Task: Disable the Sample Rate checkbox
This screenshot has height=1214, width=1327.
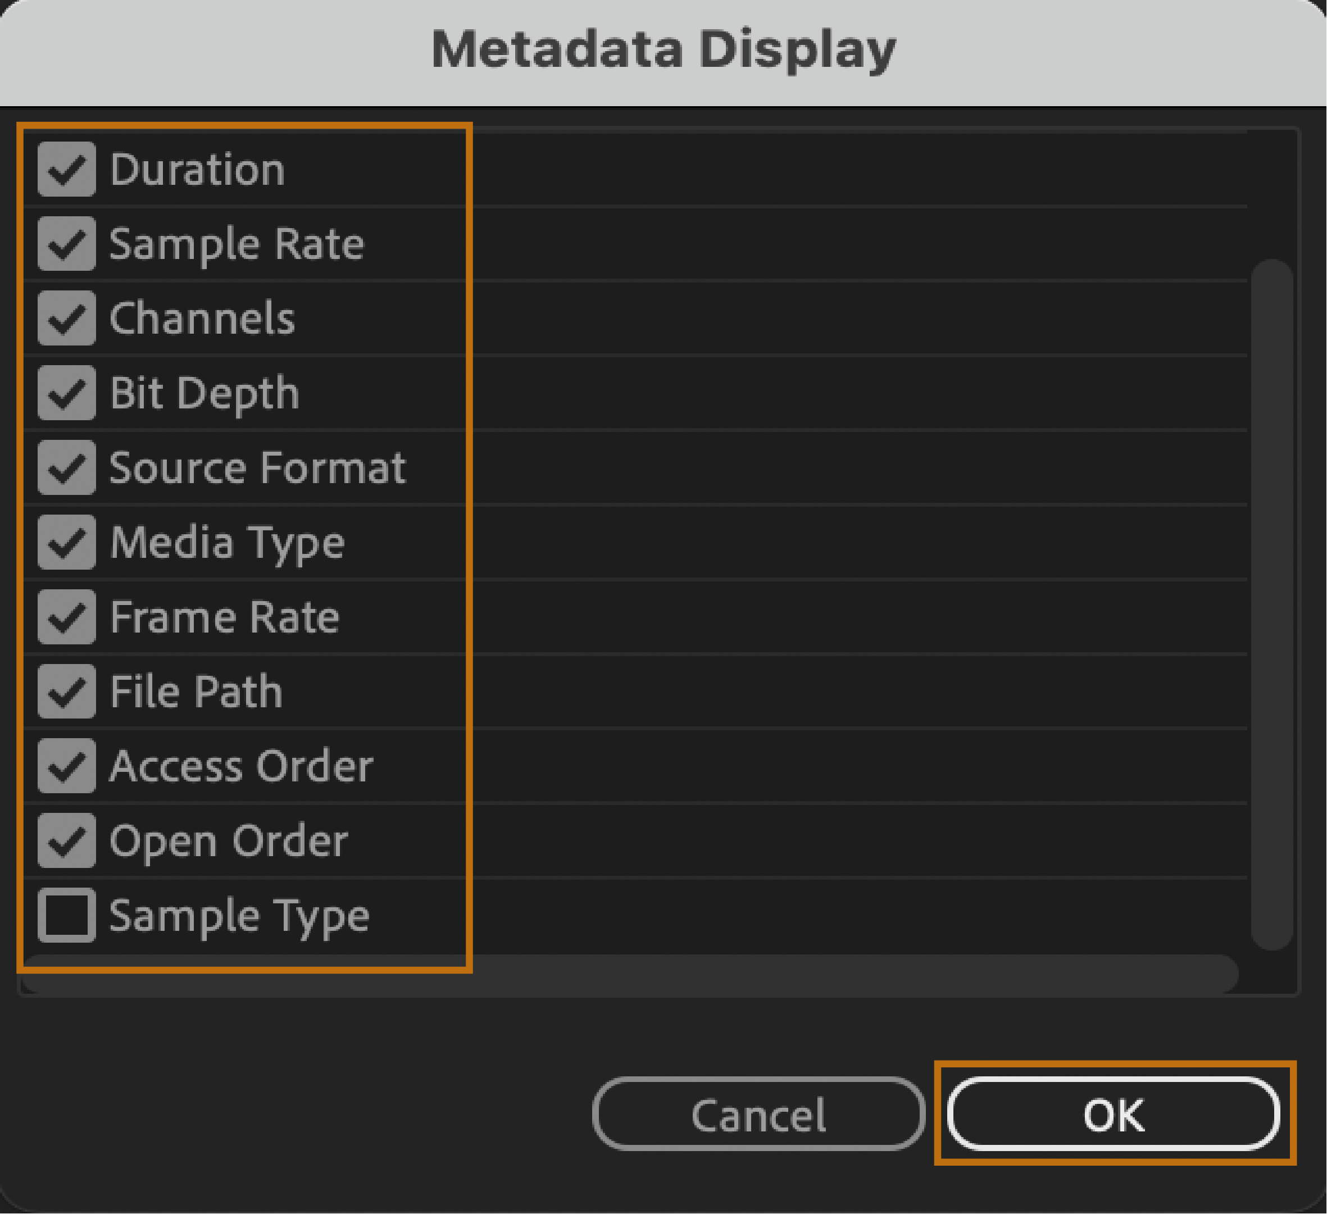Action: point(66,244)
